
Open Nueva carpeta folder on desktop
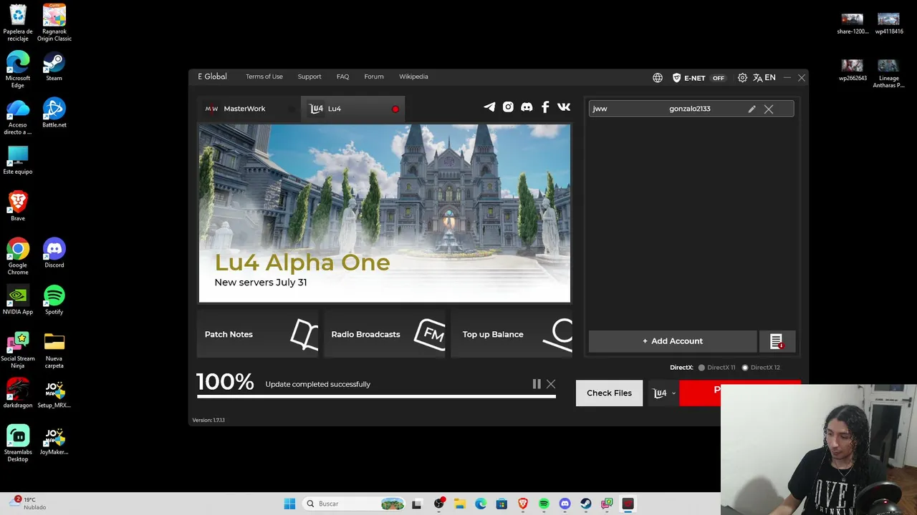pyautogui.click(x=54, y=350)
